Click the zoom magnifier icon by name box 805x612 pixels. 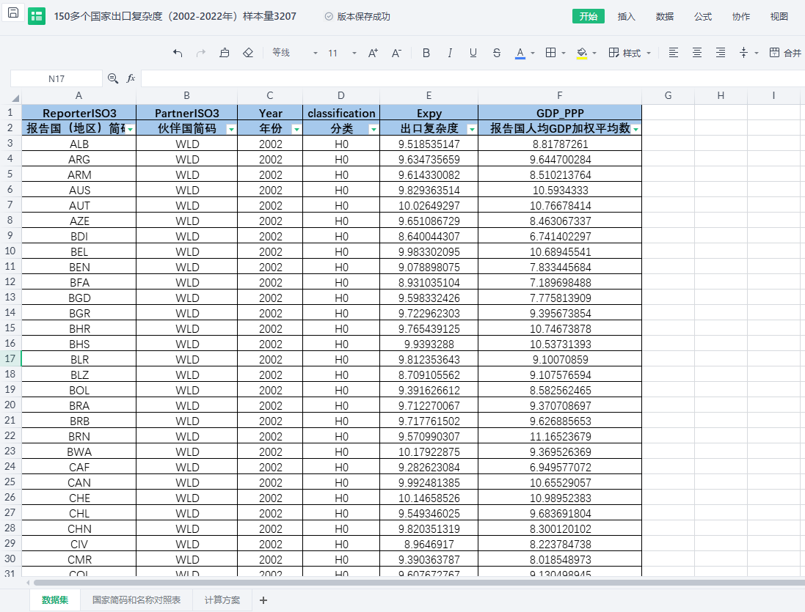[113, 78]
